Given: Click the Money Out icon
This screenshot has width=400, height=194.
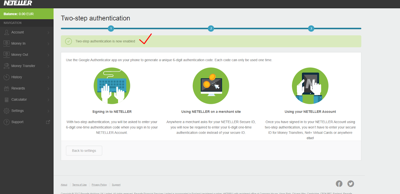Looking at the screenshot, I should [x=6, y=55].
